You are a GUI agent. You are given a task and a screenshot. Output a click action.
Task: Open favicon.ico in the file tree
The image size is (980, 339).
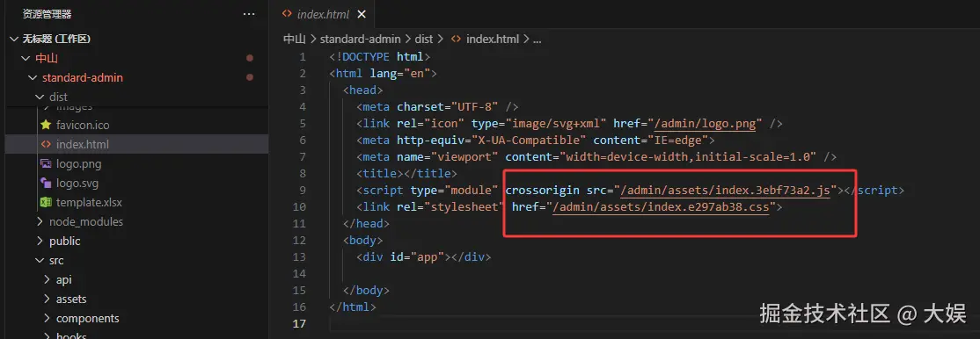[x=83, y=125]
